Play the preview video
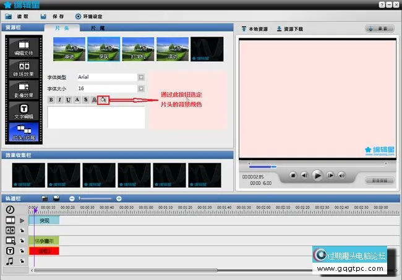 [x=317, y=176]
